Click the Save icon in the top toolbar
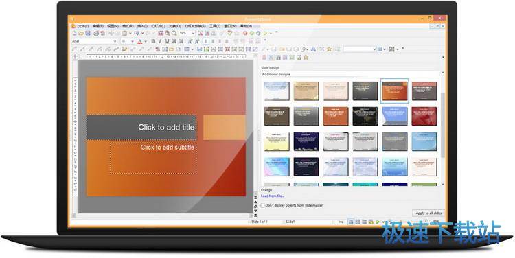 (x=88, y=33)
